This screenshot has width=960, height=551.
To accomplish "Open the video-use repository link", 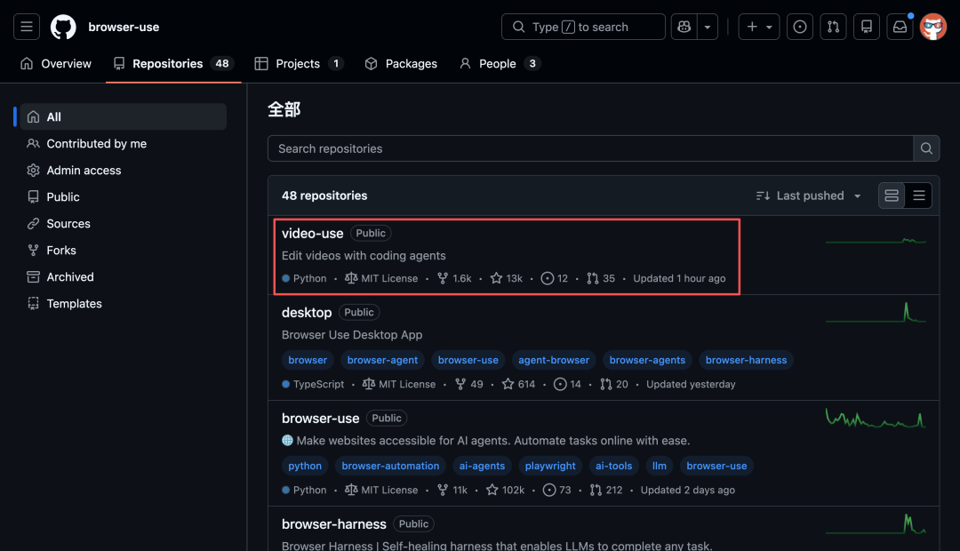I will (x=312, y=233).
